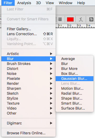Viewport: 95px width, 138px height.
Task: Select Gaussian Blur from Blur submenu
Action: click(75, 79)
